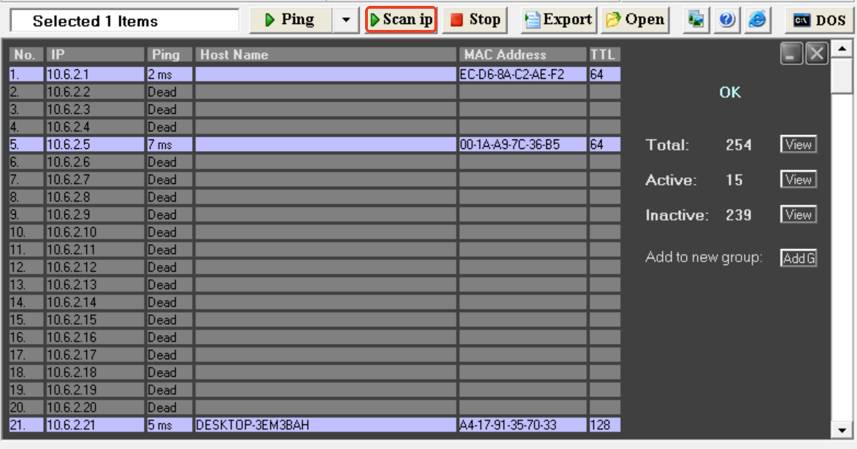Select the row for DESKTOP-3EM3BAH

click(325, 425)
